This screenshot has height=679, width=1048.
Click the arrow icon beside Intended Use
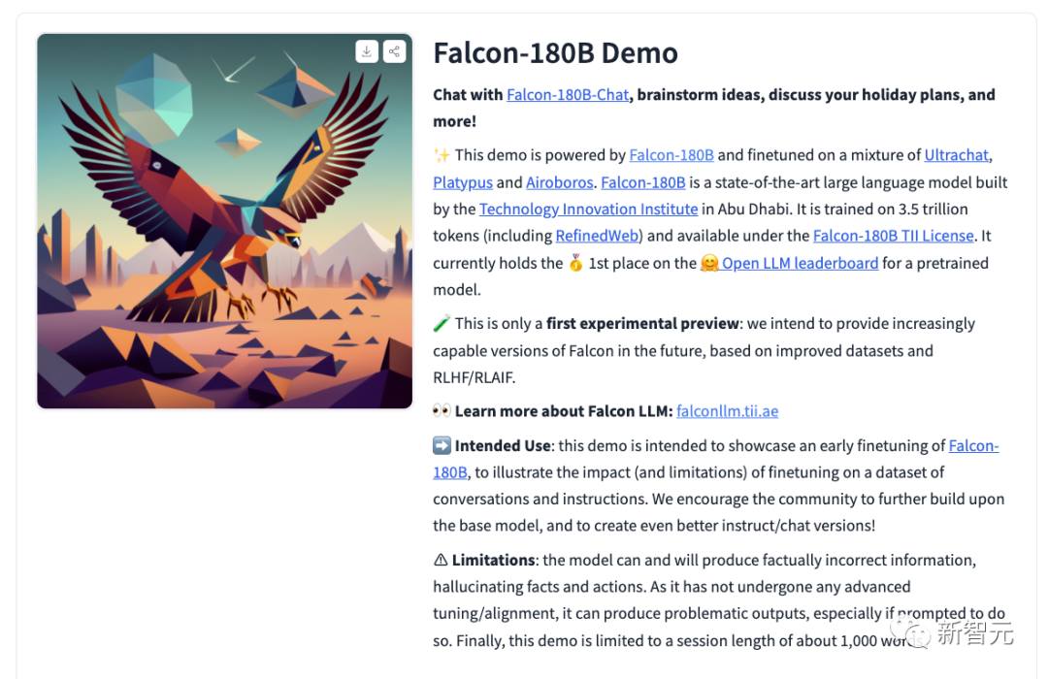point(442,445)
